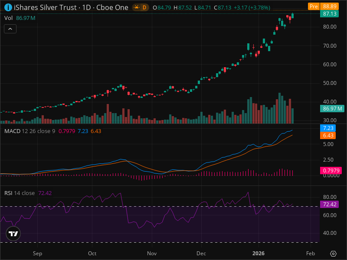Click the Pre 88.89 pre-market price label

tap(323, 6)
